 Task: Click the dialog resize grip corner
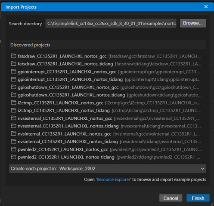pyautogui.click(x=212, y=204)
